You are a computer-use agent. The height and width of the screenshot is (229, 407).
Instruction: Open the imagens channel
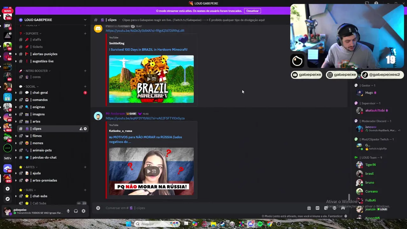tap(53, 114)
